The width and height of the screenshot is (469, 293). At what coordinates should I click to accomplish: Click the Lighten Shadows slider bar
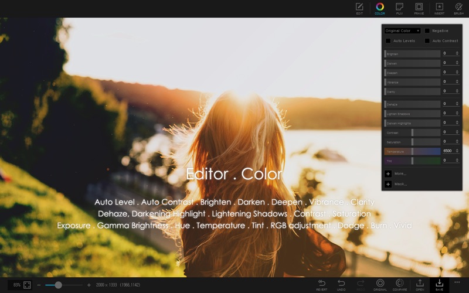click(x=412, y=114)
